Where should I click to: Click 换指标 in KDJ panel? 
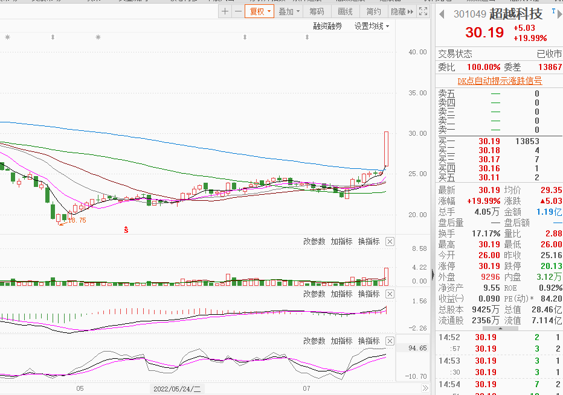click(x=368, y=341)
